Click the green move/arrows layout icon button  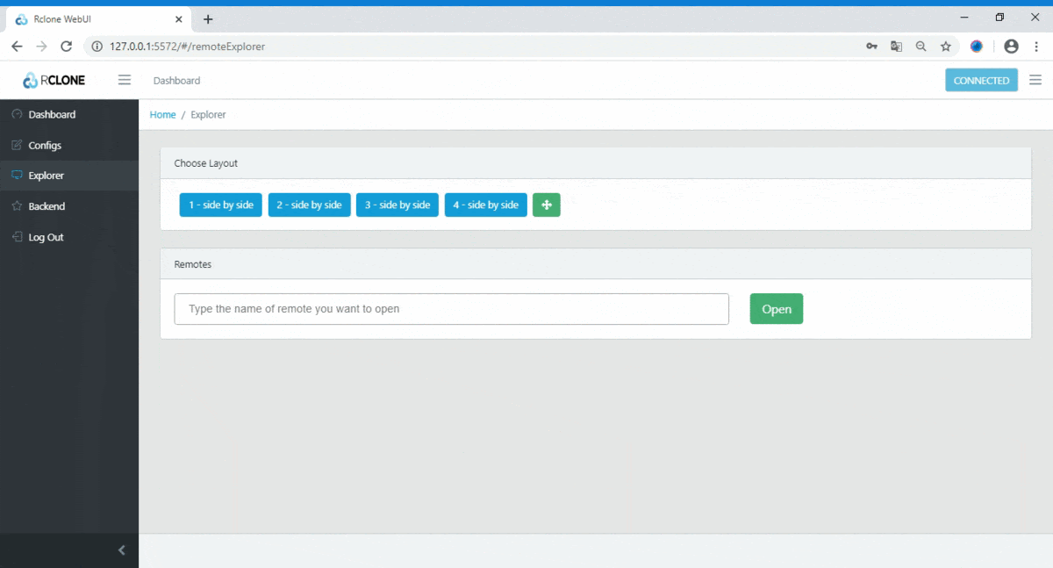coord(547,205)
